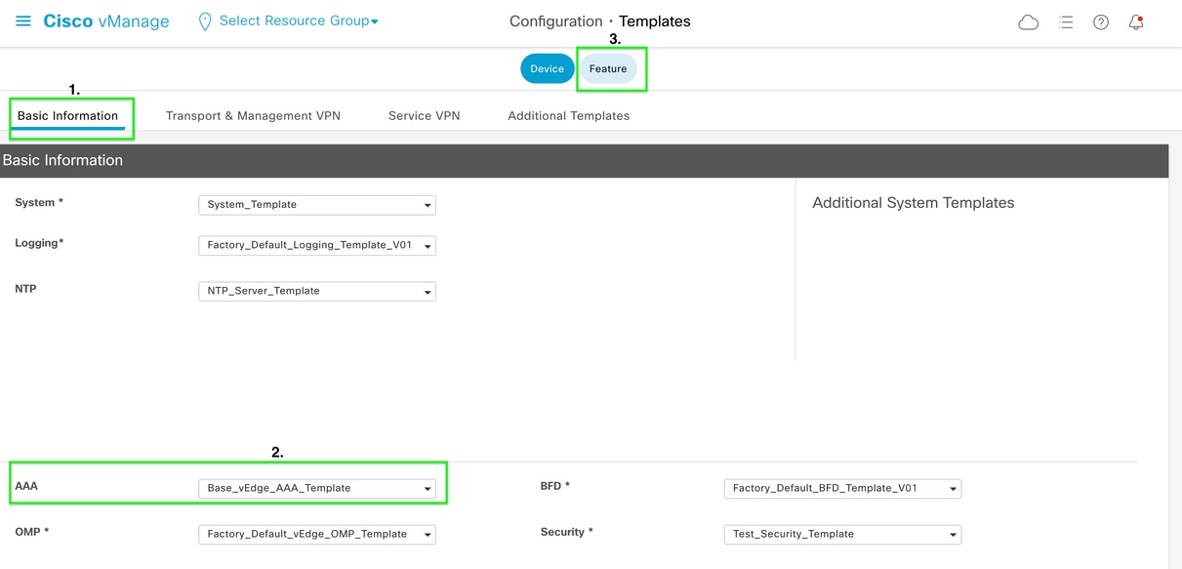1182x569 pixels.
Task: Open the help question mark icon
Action: 1101,21
